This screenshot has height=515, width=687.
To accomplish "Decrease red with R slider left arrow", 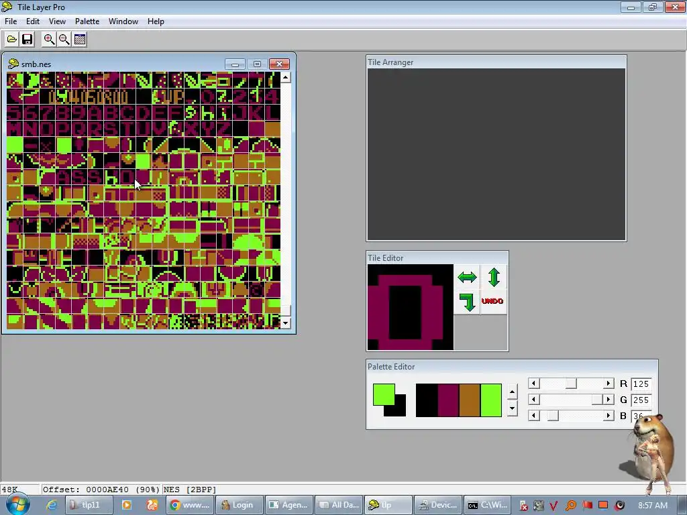I will [533, 384].
